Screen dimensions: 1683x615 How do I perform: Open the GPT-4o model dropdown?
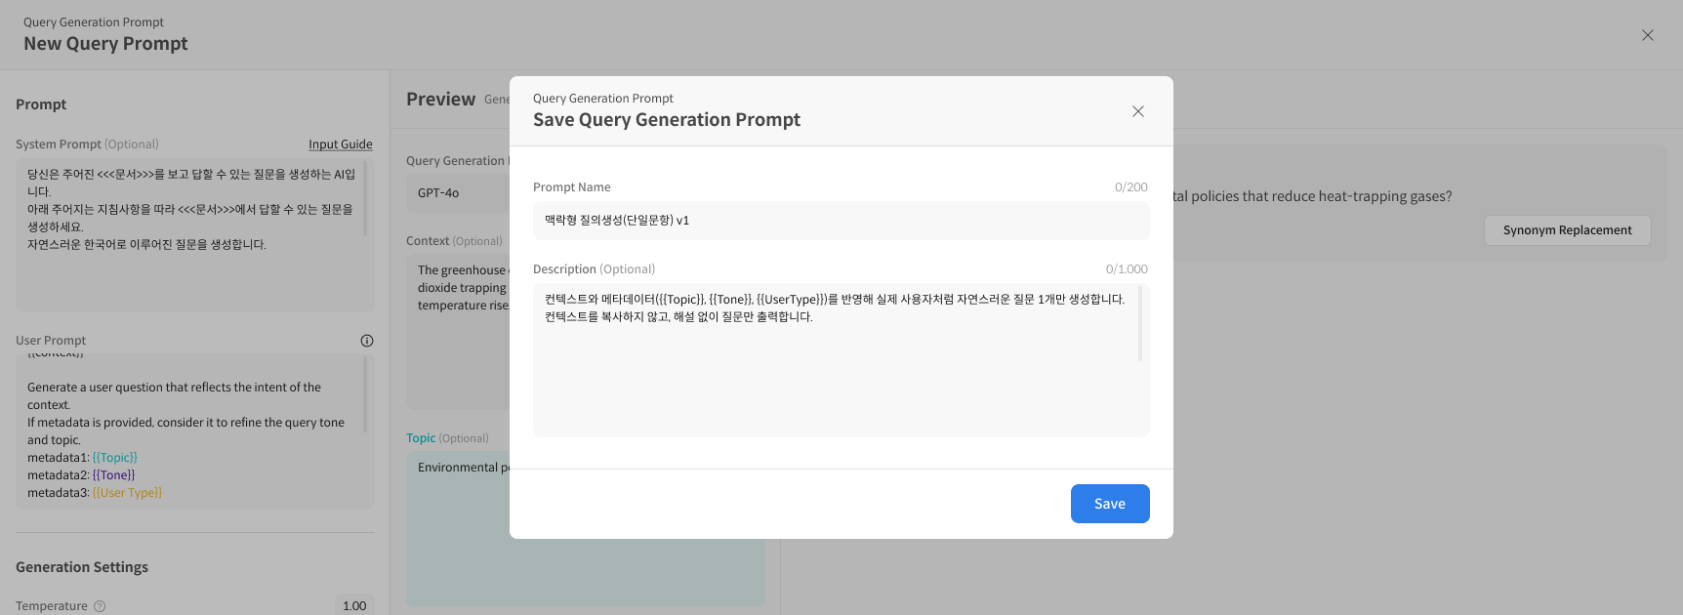(459, 193)
